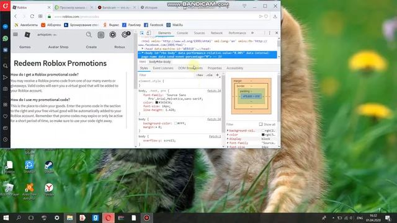Screen dimensions: 397x223
Task: Open the Properties pane tab
Action: pyautogui.click(x=215, y=68)
